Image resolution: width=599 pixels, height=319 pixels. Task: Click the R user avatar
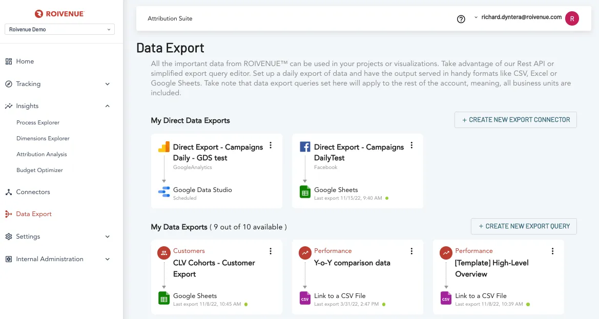[x=572, y=18]
